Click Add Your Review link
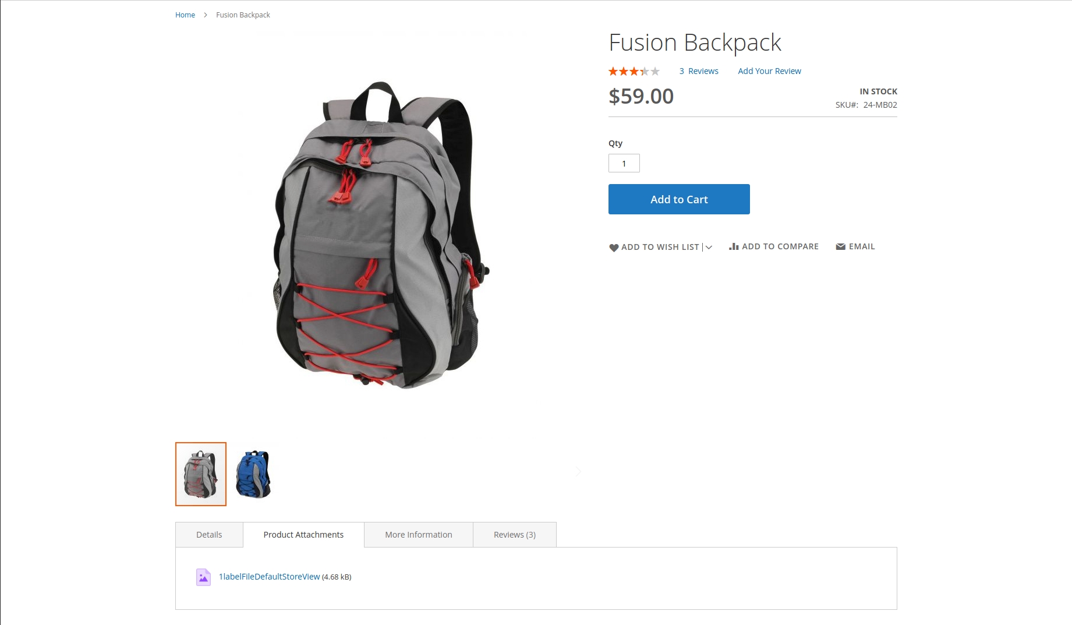This screenshot has height=625, width=1072. click(x=769, y=71)
